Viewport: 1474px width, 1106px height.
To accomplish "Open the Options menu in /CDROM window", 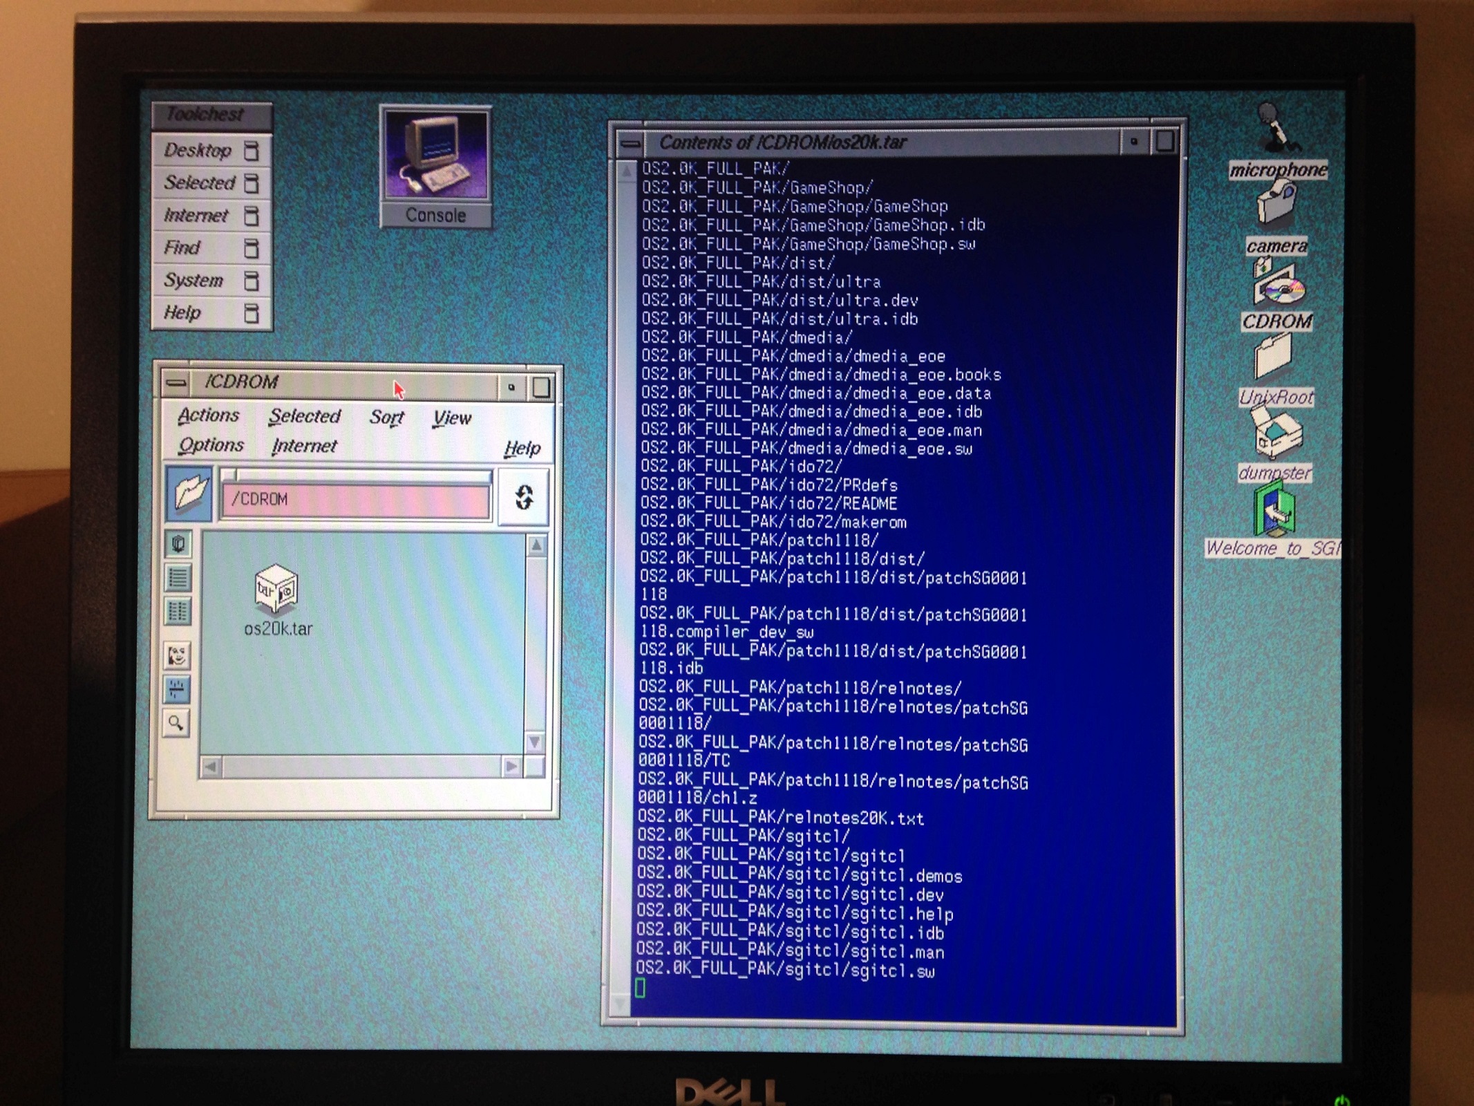I will pos(211,445).
